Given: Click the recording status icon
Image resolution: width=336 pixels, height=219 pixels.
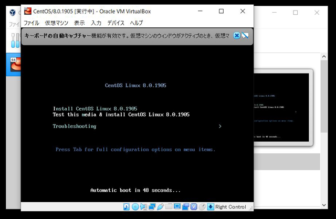Looking at the screenshot, I should [x=185, y=207].
